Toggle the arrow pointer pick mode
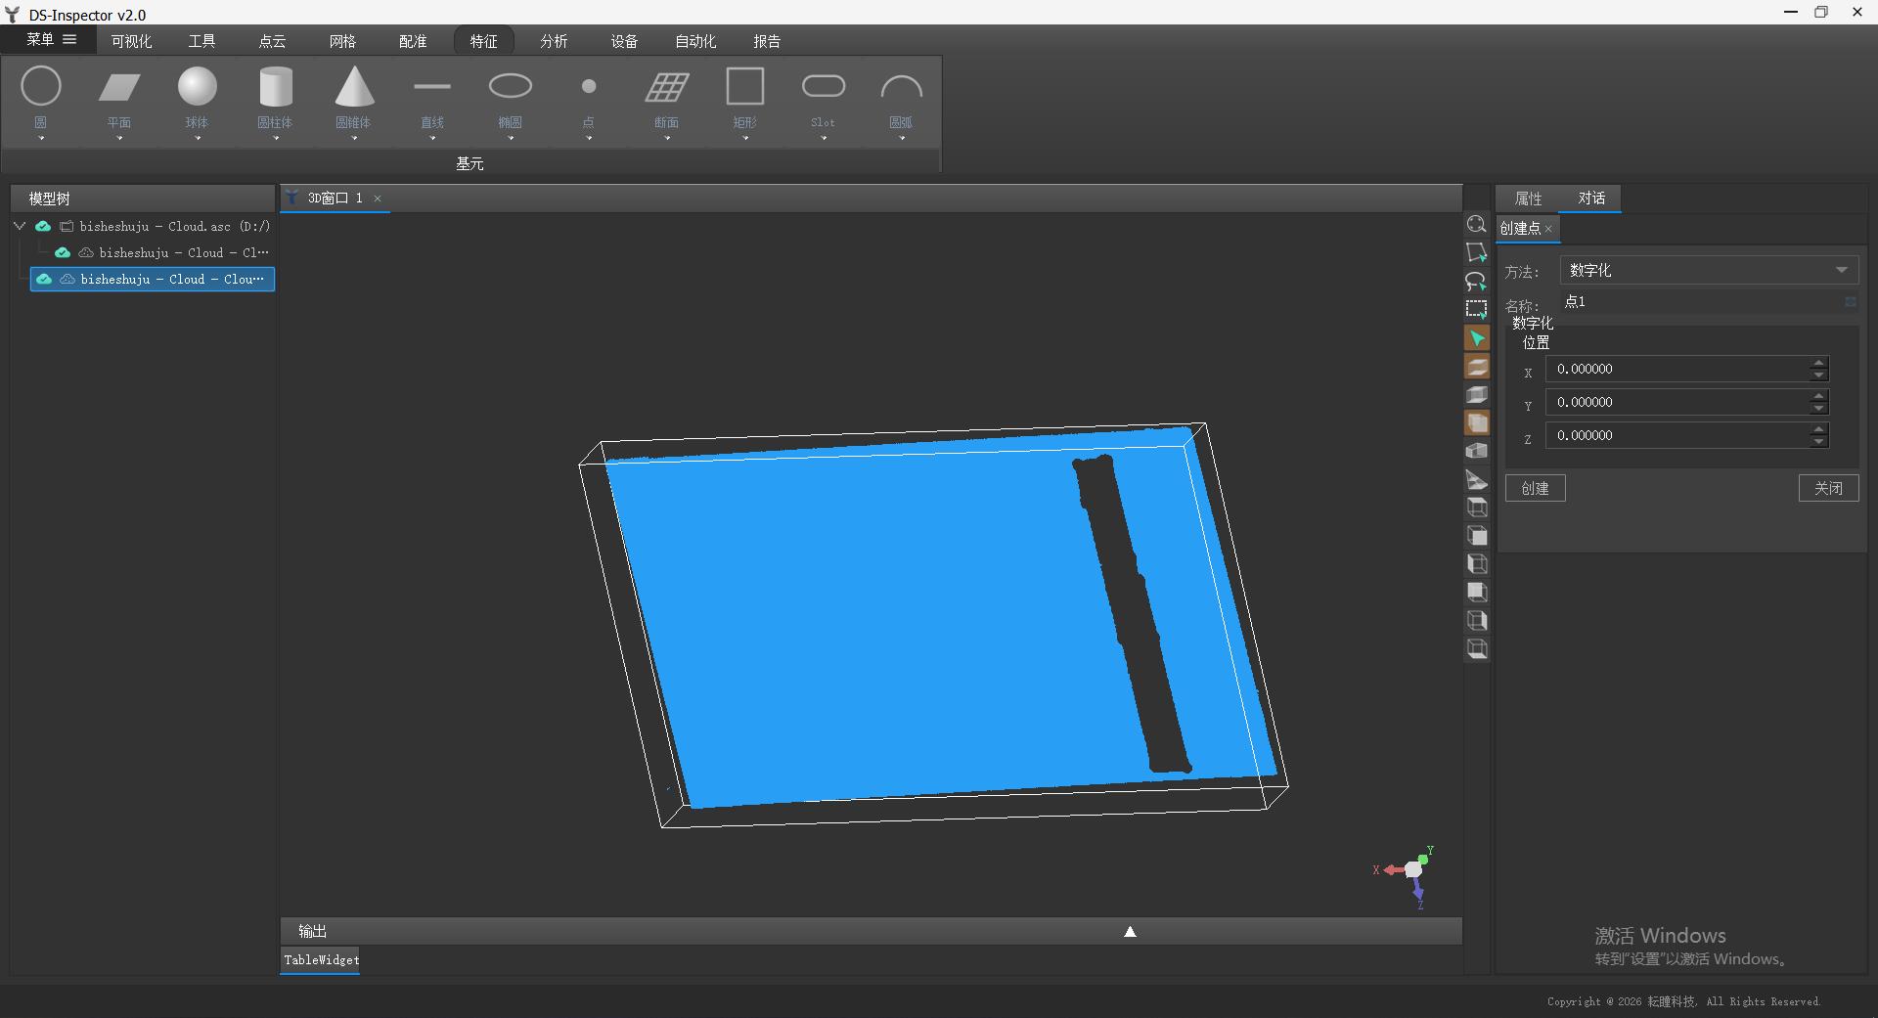The width and height of the screenshot is (1878, 1018). point(1477,338)
